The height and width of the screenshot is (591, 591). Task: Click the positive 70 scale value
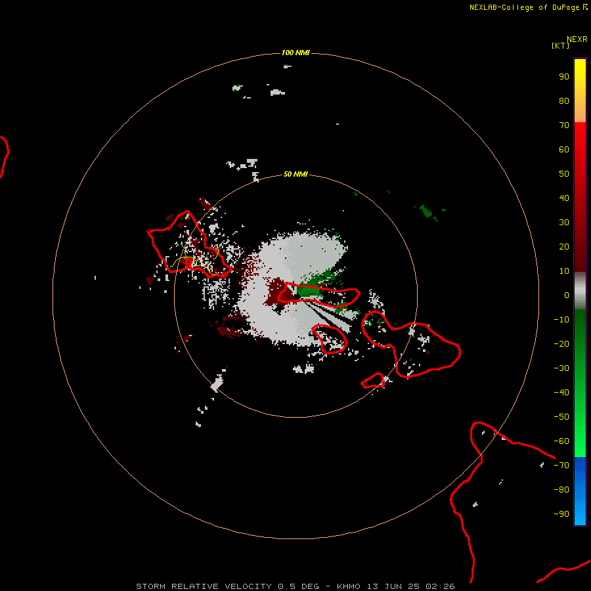pyautogui.click(x=564, y=125)
